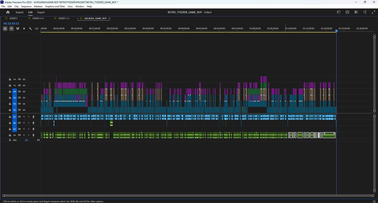Enable voice-over record on track A1
This screenshot has width=378, height=203.
pyautogui.click(x=33, y=117)
